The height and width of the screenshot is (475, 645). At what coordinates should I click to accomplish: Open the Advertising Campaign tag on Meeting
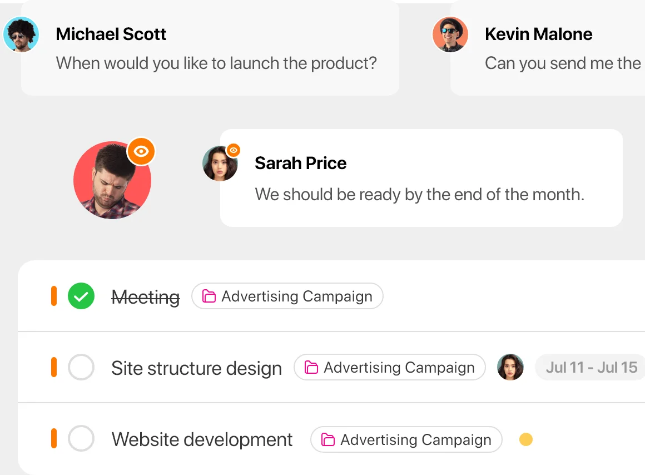tap(287, 296)
